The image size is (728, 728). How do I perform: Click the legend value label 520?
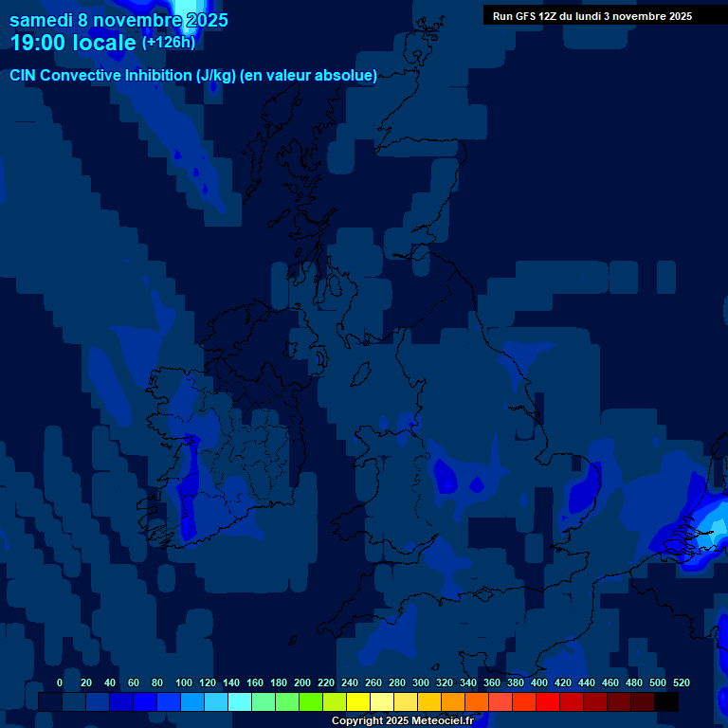tap(681, 682)
